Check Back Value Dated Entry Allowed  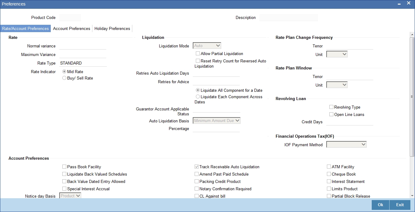point(64,181)
